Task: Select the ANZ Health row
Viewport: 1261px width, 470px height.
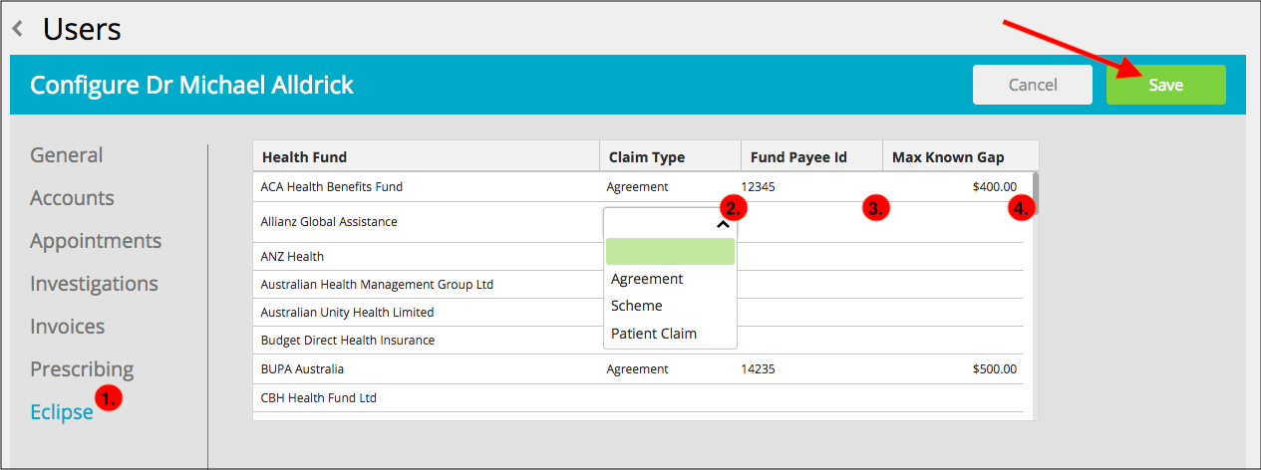Action: (638, 257)
